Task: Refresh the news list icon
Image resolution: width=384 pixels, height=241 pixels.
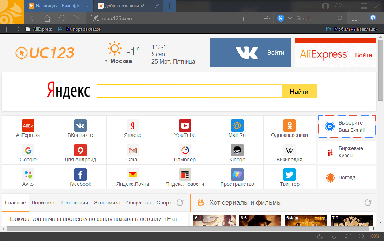Action: pos(180,203)
